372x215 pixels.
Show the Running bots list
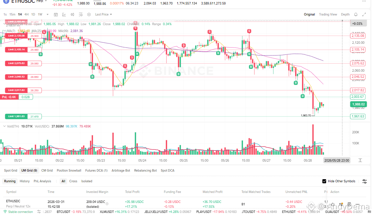coord(10,181)
